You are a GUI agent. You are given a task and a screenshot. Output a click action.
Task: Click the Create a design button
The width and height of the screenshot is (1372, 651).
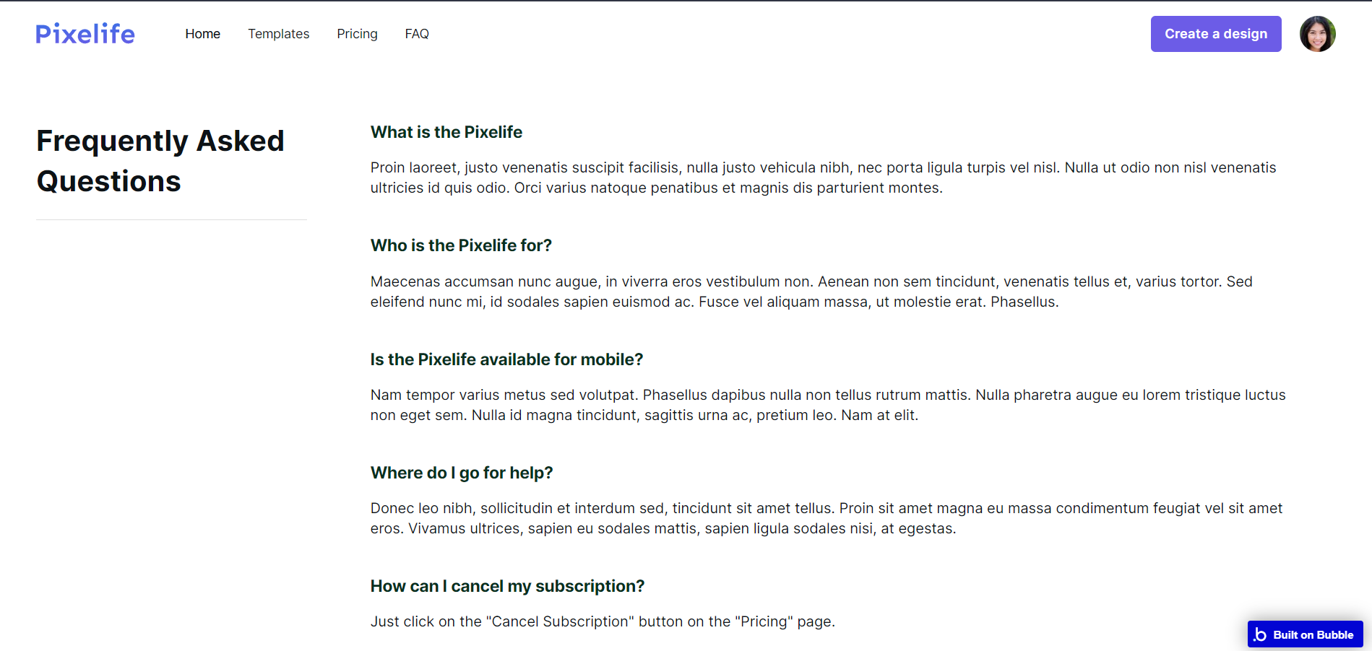click(1216, 34)
